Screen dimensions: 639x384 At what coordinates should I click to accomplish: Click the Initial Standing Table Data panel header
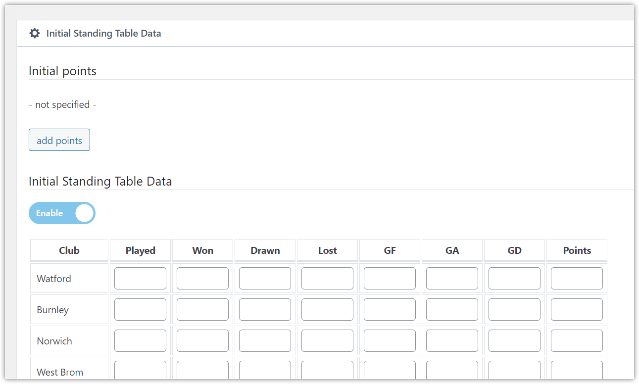(x=103, y=33)
